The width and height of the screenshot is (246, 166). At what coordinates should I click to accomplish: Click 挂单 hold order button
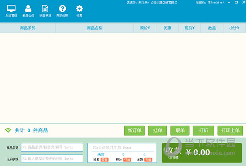click(157, 130)
